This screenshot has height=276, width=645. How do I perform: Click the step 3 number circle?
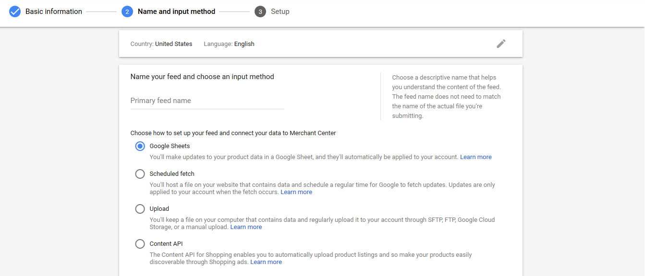(x=260, y=11)
